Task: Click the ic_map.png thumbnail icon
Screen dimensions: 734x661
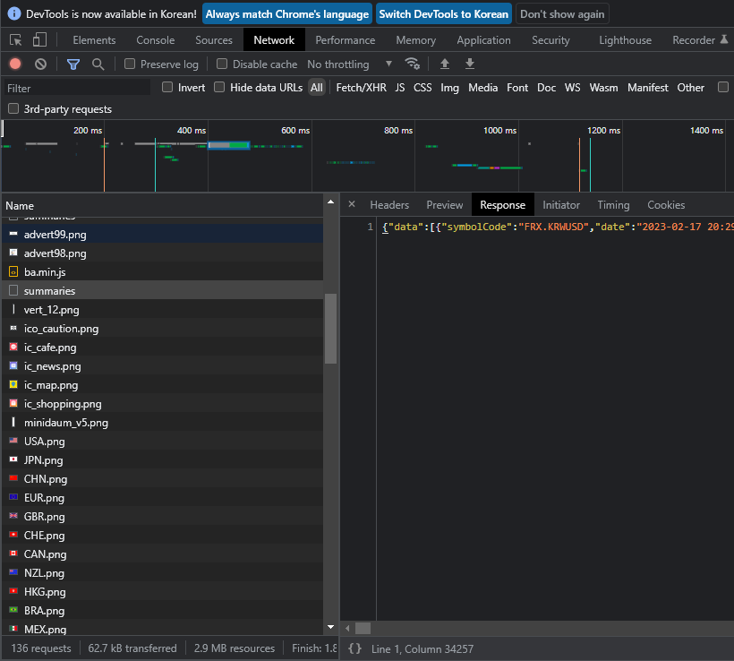Action: [x=13, y=384]
